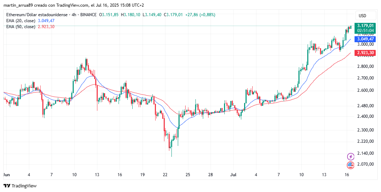Click the purple lightning bolt icon
The width and height of the screenshot is (381, 192).
tap(351, 156)
